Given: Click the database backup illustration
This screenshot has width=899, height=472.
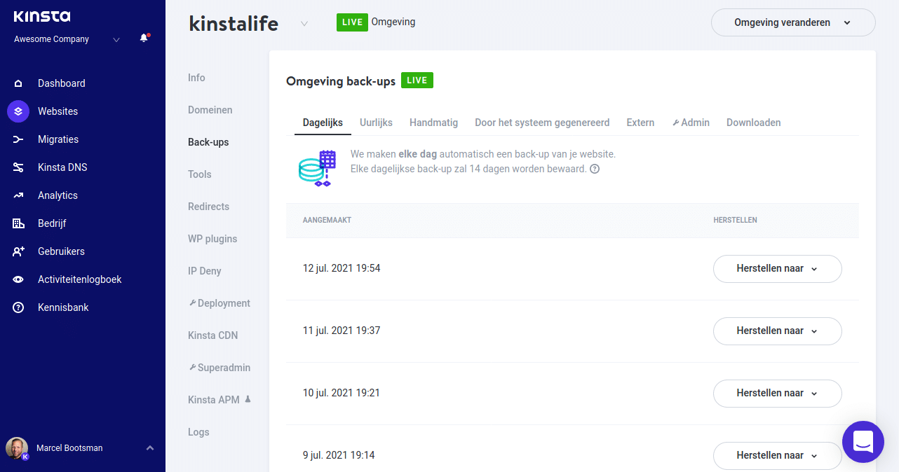Looking at the screenshot, I should [318, 168].
